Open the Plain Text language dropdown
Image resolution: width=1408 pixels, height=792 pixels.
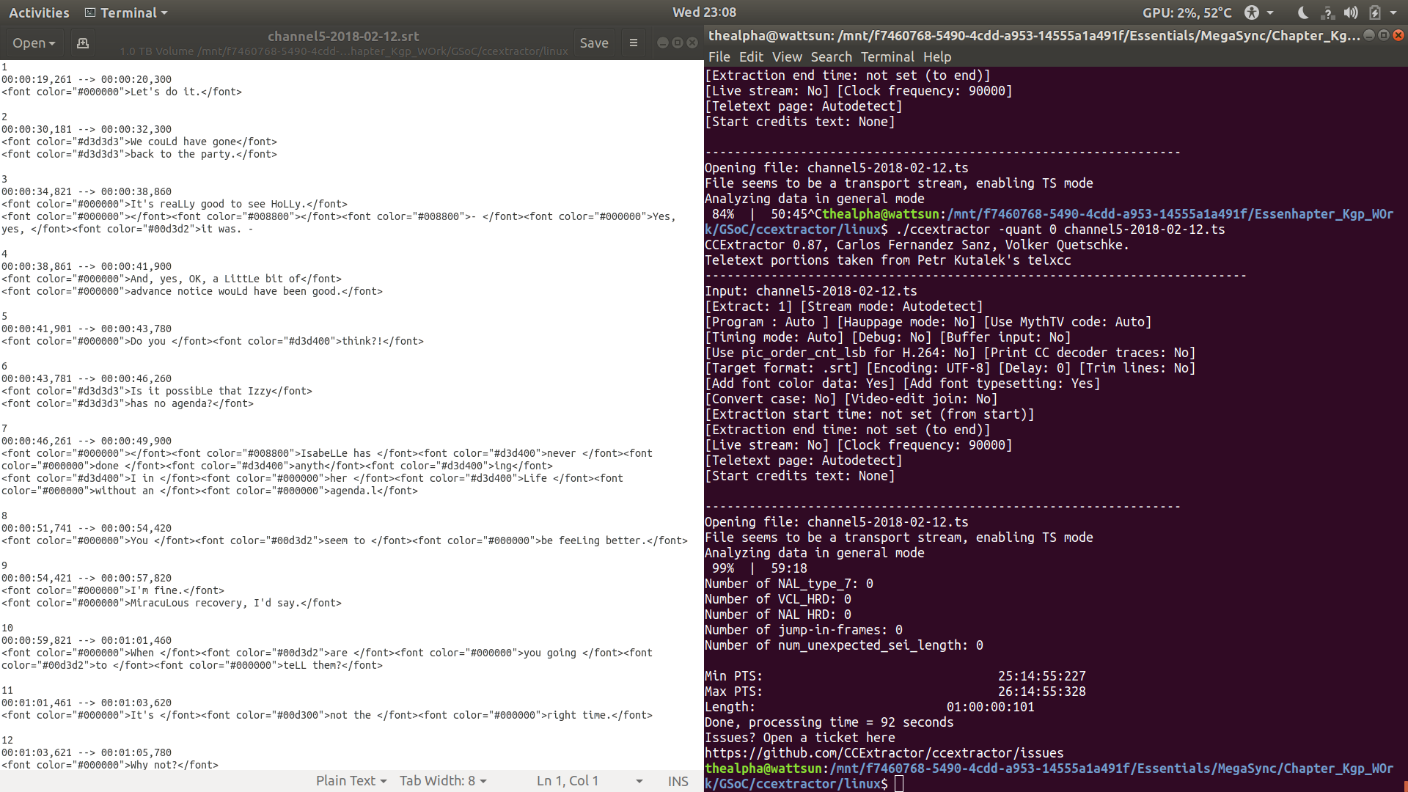(351, 781)
